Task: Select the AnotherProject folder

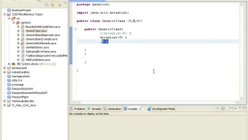Action: pyautogui.click(x=21, y=10)
